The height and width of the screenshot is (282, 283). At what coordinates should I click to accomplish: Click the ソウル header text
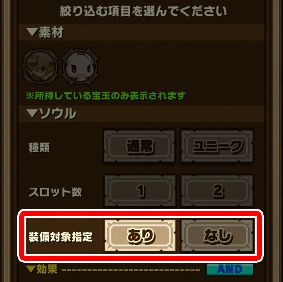pyautogui.click(x=58, y=113)
